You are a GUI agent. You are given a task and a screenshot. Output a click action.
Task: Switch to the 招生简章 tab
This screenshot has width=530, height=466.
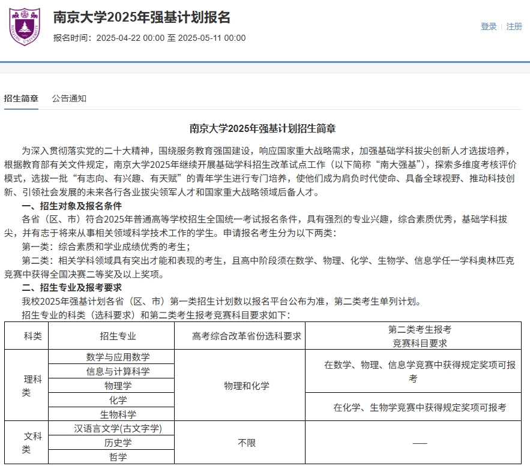(21, 98)
